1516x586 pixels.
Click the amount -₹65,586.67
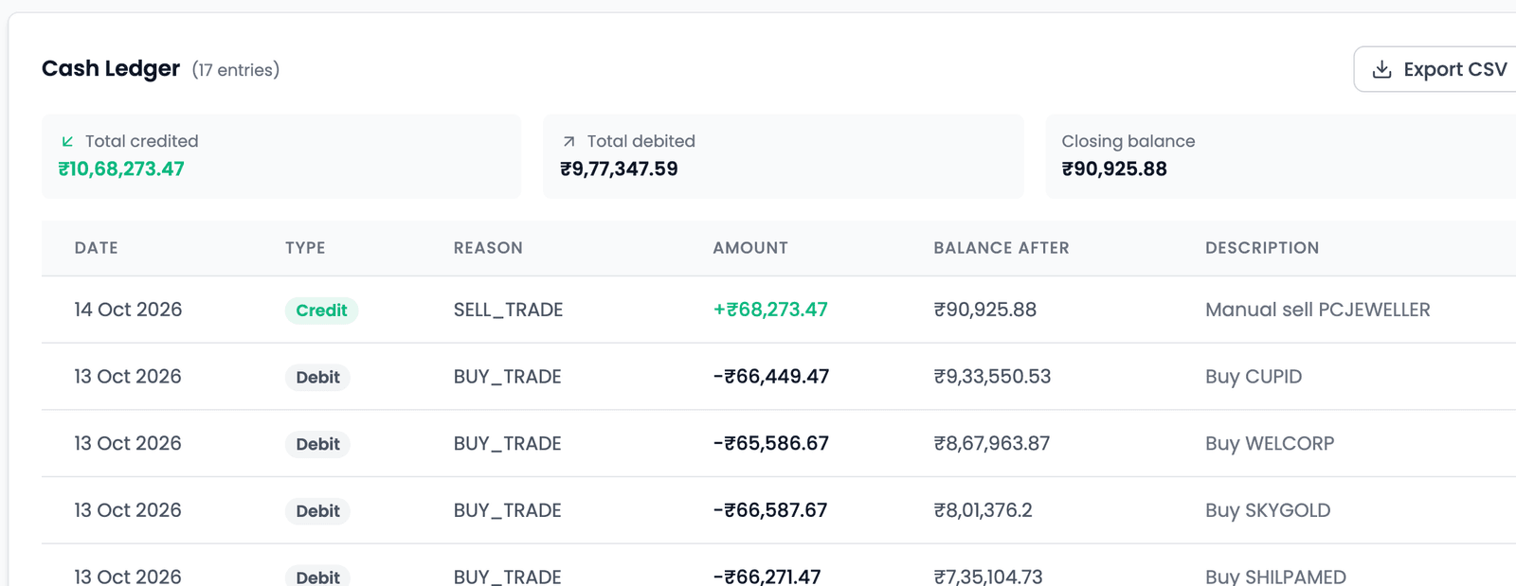point(771,444)
